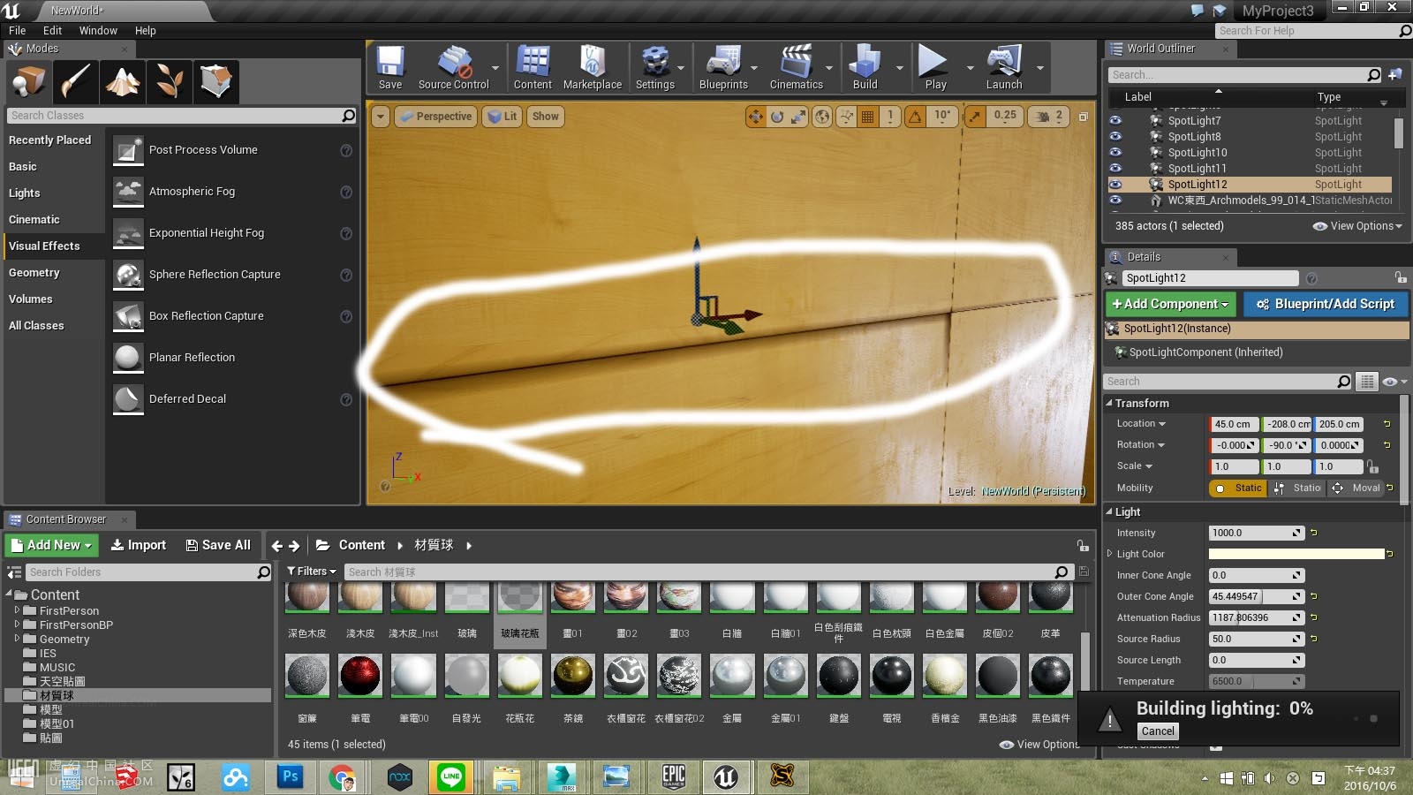Click the Launch toolbar icon
The height and width of the screenshot is (795, 1413).
click(1004, 68)
